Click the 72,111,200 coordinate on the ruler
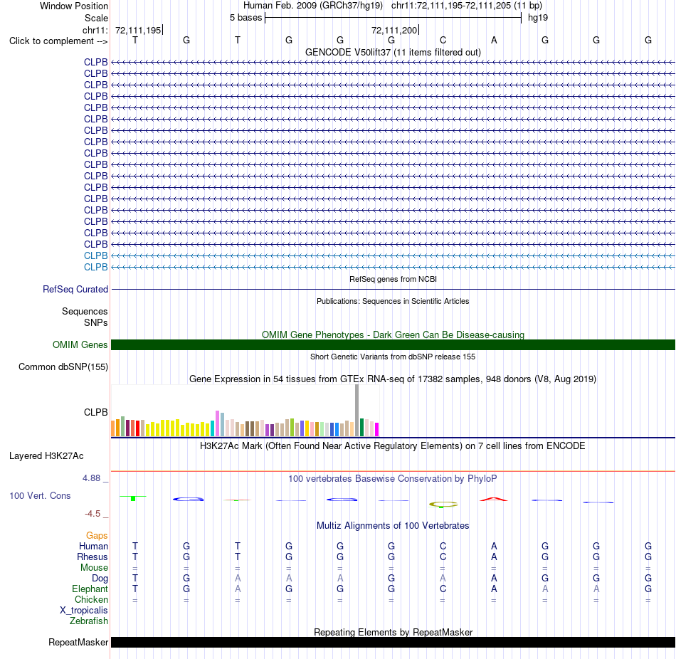Viewport: 676px width, 659px height. tap(394, 30)
